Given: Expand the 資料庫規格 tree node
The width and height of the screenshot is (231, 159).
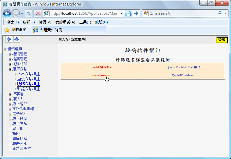Looking at the screenshot, I should click(10, 149).
